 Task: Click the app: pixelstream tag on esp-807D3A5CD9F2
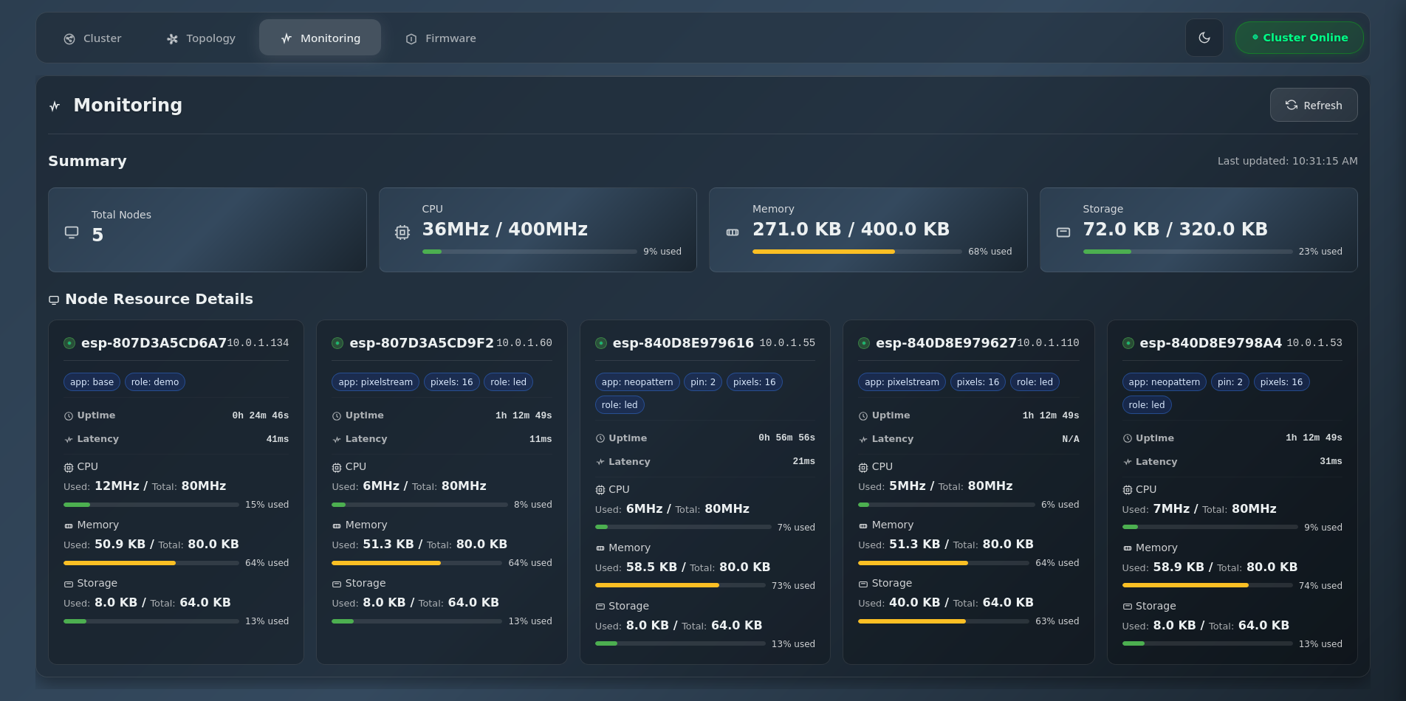click(x=375, y=381)
